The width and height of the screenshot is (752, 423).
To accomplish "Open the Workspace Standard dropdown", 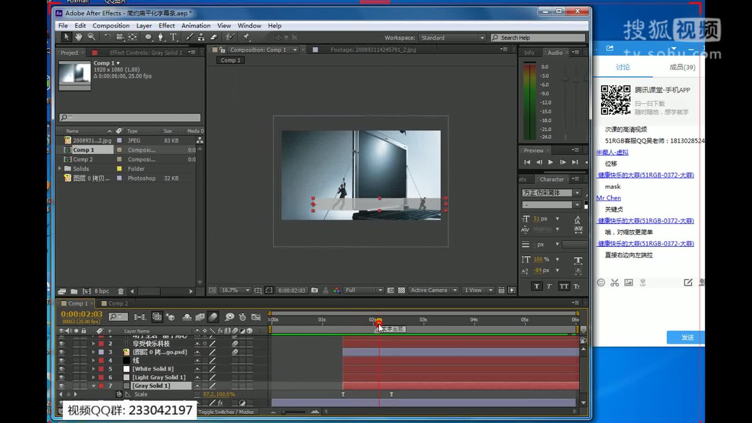I will pos(452,38).
